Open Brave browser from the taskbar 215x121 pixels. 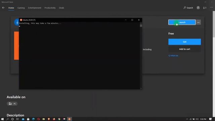tap(49, 119)
